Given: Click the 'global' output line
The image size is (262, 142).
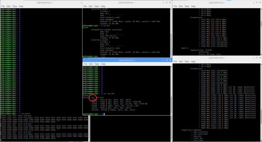Looking at the screenshot, I should 86,95.
